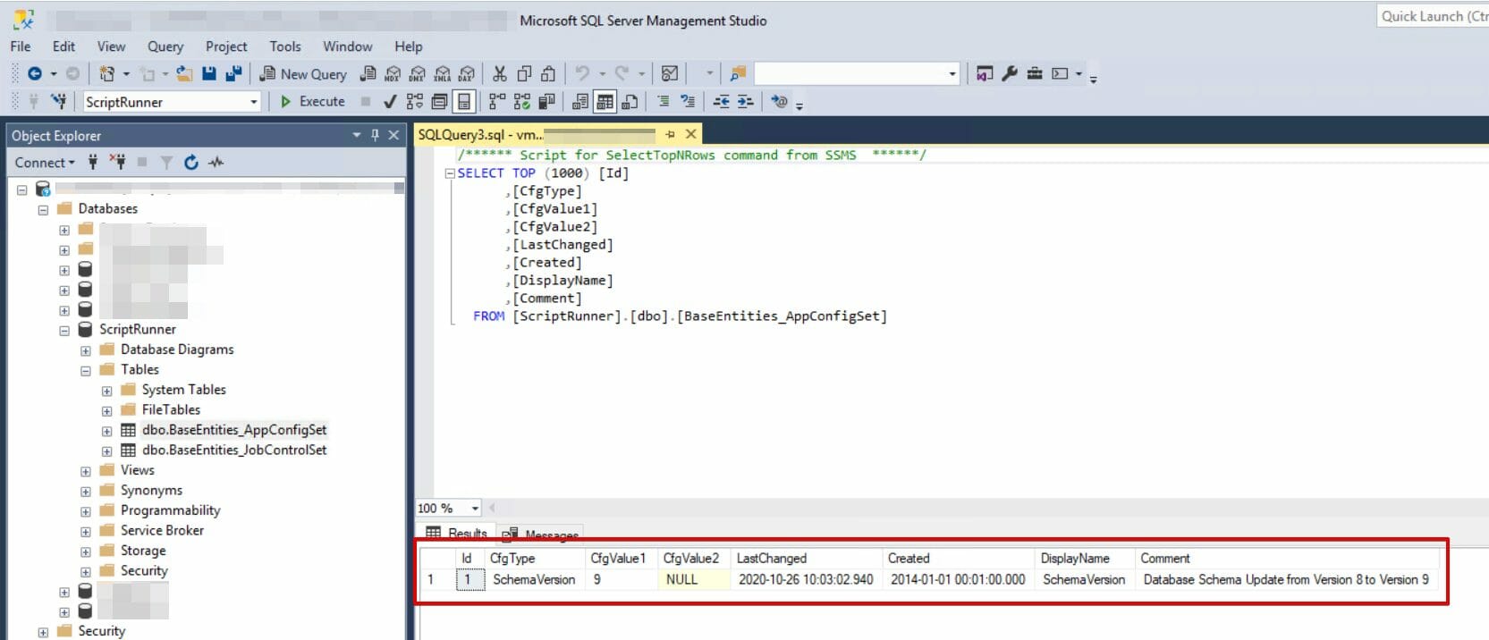Click the SchemaVersion cell under CfgType
This screenshot has height=640, width=1489.
[x=534, y=580]
